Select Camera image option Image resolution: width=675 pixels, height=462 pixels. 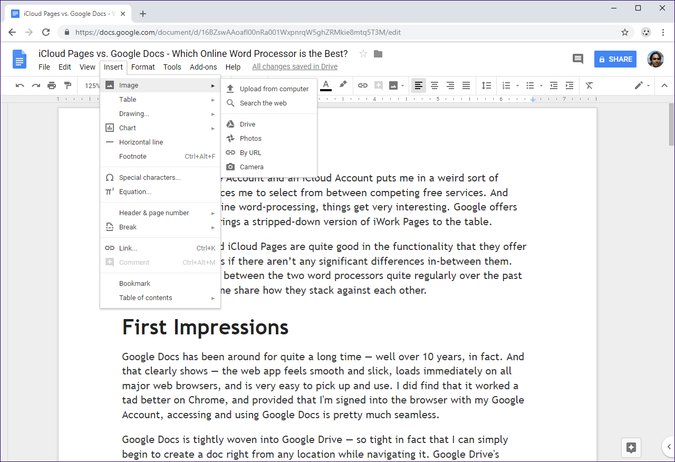point(269,167)
